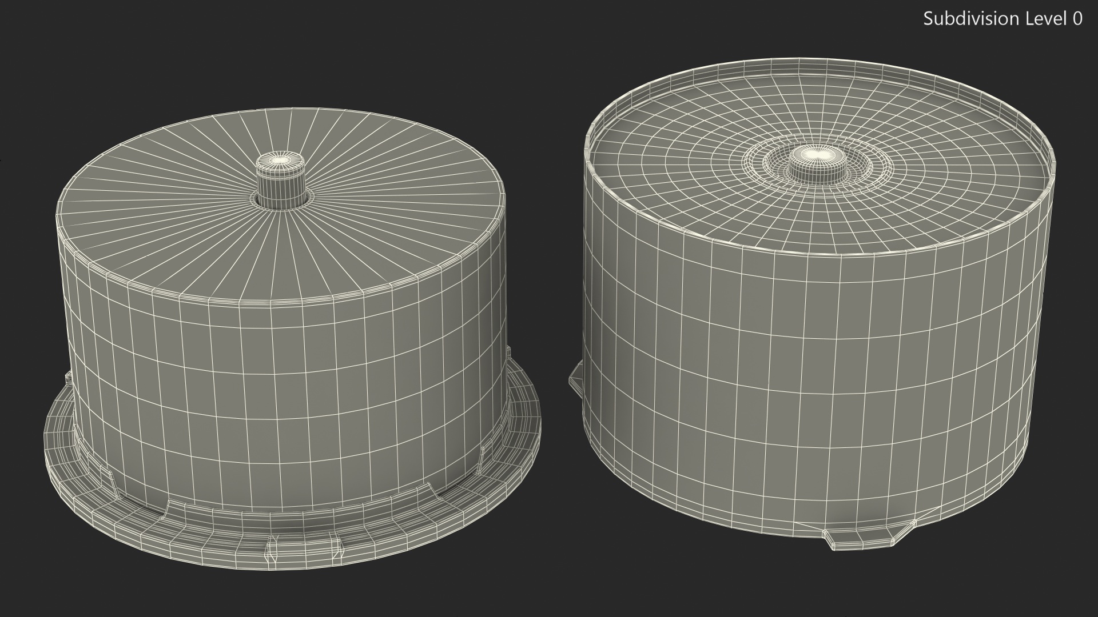Click the small clip on left base's left side

pos(69,379)
